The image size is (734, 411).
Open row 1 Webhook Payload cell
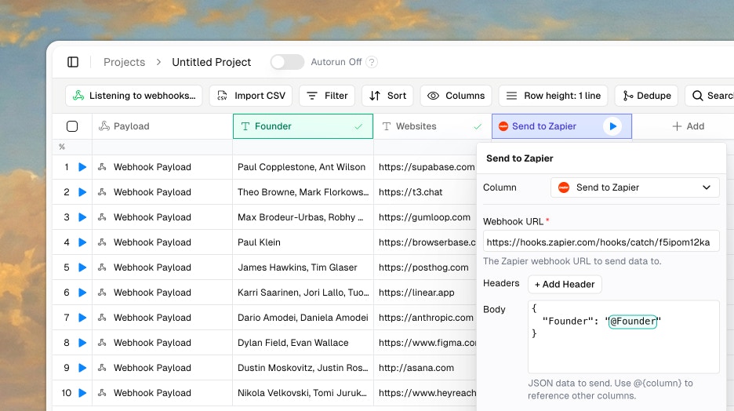tap(162, 167)
